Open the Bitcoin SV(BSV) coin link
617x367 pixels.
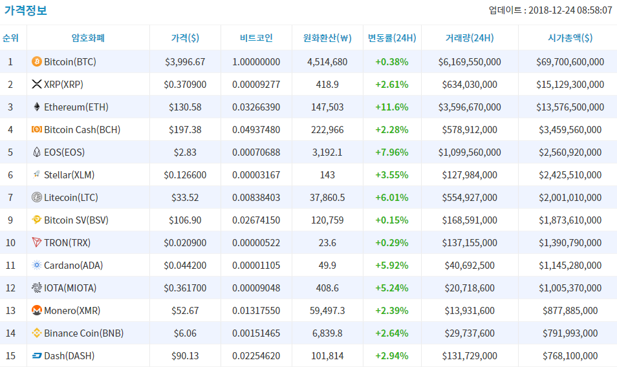coord(76,220)
